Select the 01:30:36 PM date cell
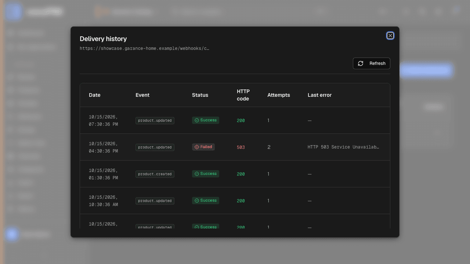This screenshot has height=264, width=470. point(104,174)
